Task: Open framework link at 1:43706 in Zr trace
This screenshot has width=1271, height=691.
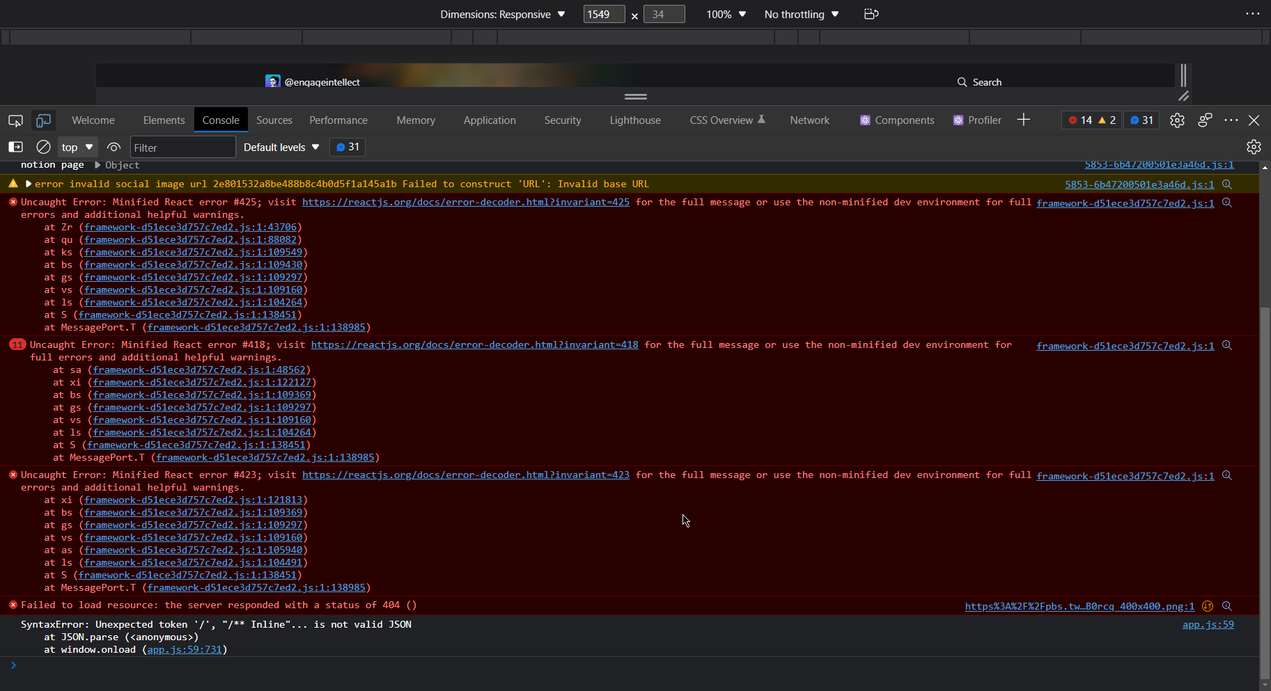Action: pos(191,227)
